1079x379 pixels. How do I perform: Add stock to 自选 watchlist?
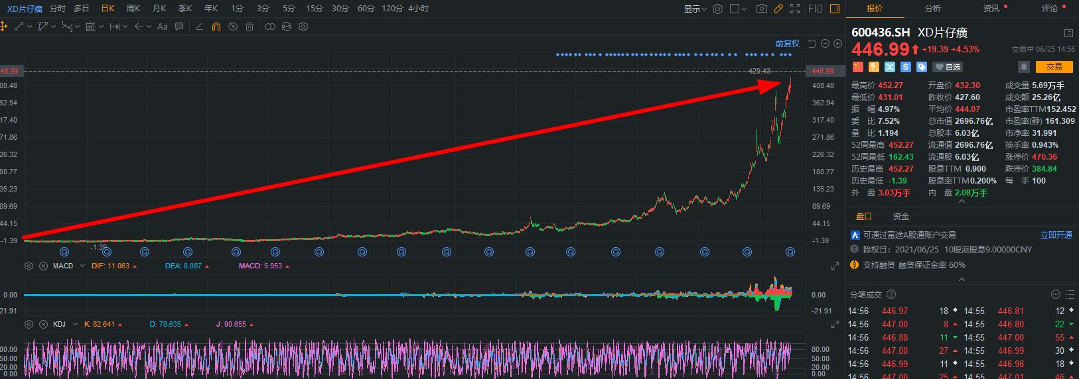coord(948,67)
